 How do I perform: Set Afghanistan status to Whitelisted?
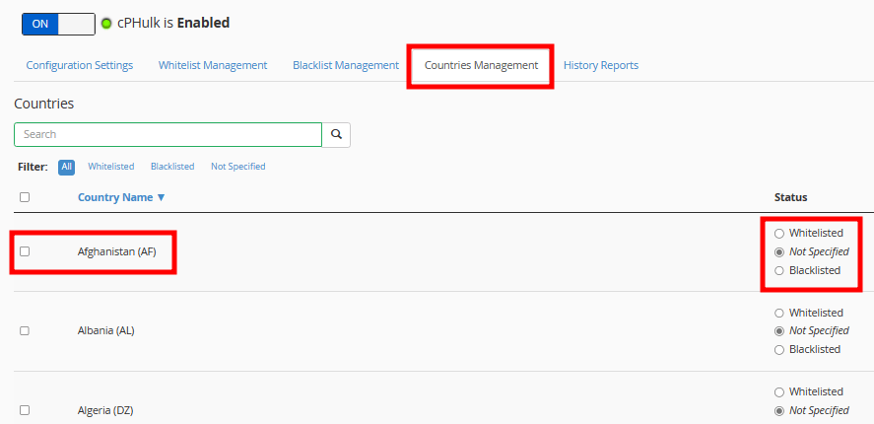pos(779,233)
